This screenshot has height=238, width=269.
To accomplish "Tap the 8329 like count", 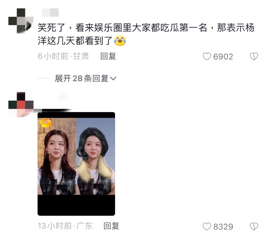I will click(223, 227).
